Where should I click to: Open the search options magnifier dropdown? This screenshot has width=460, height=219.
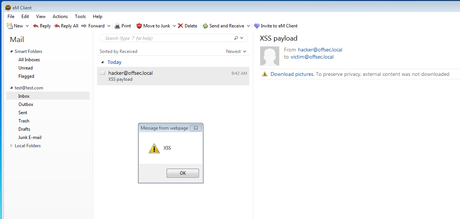(238, 38)
